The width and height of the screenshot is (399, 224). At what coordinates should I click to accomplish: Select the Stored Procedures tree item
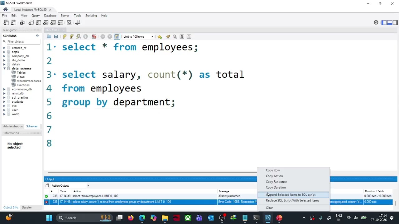[x=29, y=81]
